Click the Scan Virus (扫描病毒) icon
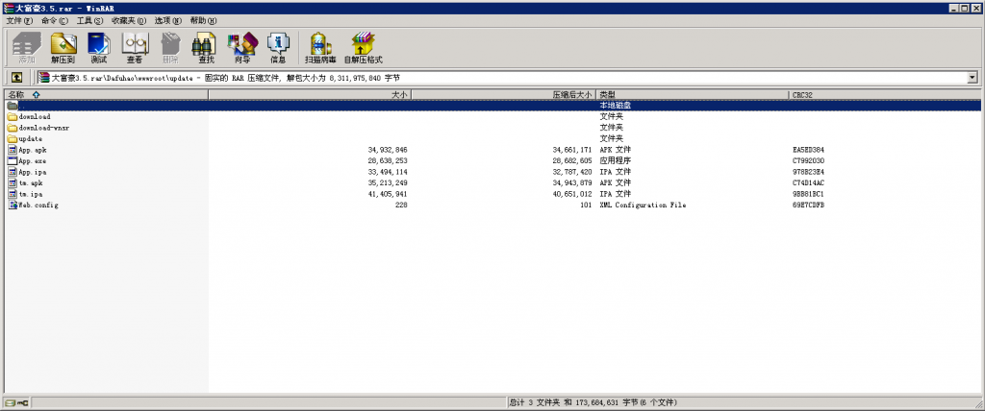Viewport: 985px width, 411px height. [320, 47]
